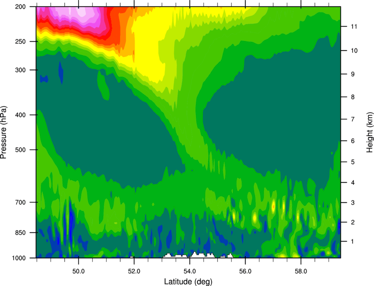Click the 700 pressure tick label
Viewport: 374px width, 286px height.
coord(21,202)
